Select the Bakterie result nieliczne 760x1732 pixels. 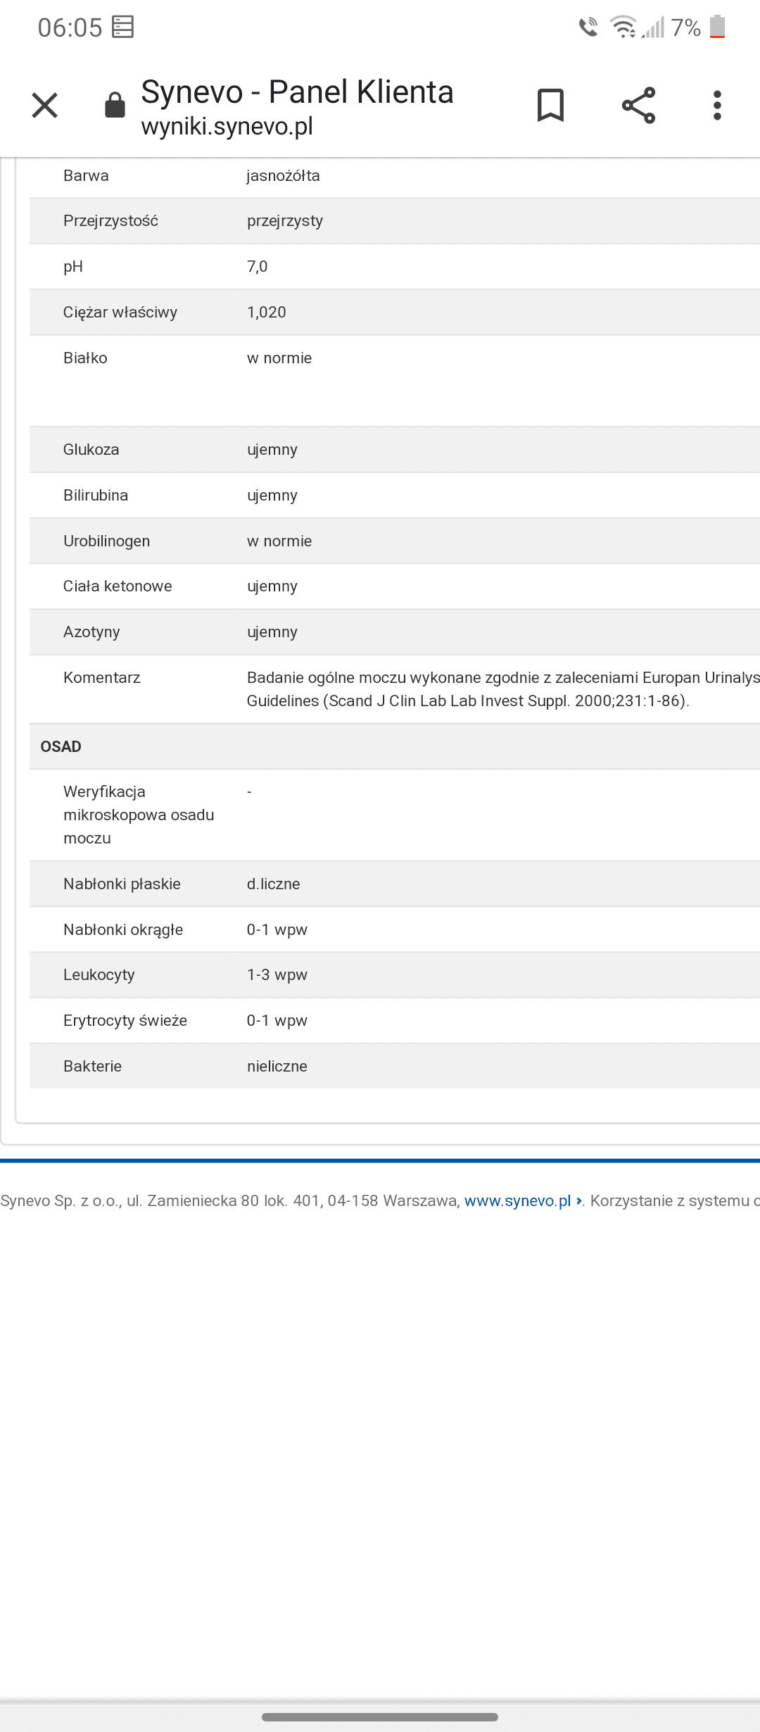[277, 1066]
